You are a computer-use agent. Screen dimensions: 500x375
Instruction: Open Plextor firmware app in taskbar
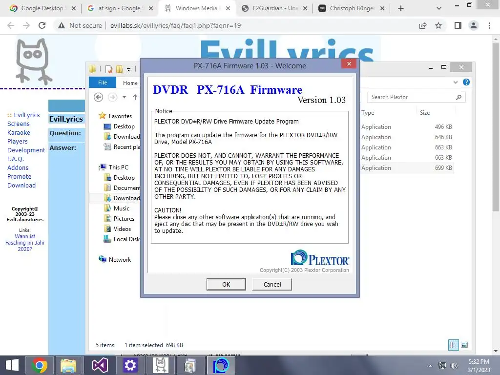click(221, 365)
